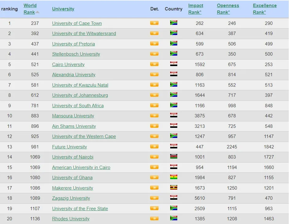
Task: Open University of the Free State link
Action: [x=80, y=209]
